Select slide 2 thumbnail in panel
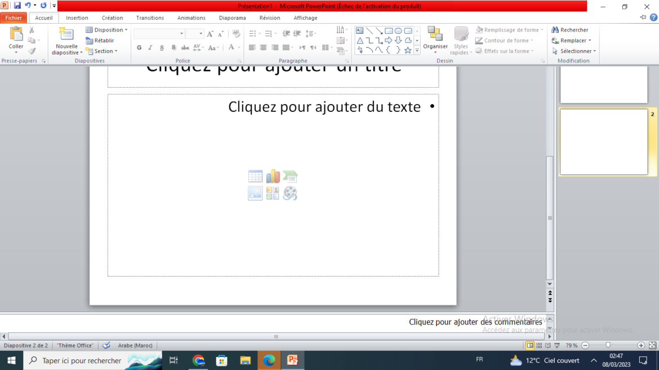 pyautogui.click(x=604, y=142)
